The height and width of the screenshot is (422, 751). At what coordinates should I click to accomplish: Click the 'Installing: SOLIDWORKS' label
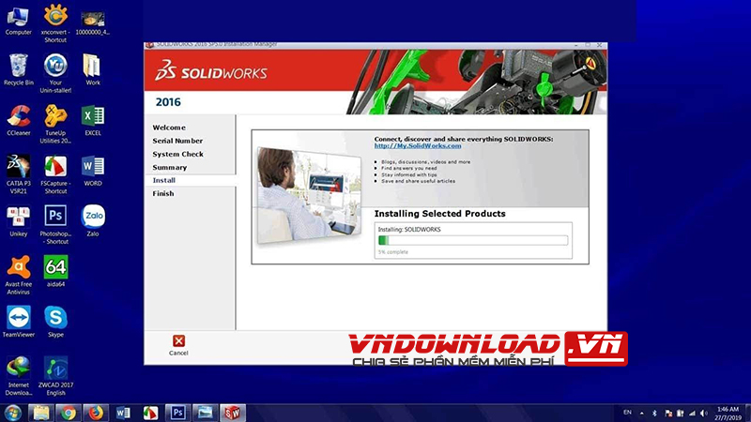point(409,230)
